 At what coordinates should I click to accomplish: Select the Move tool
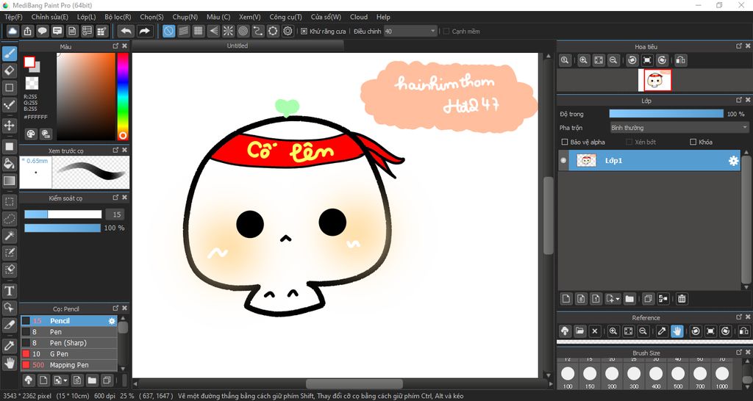[x=9, y=126]
